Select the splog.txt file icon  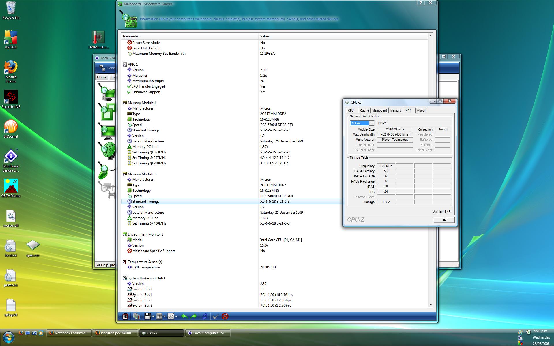11,308
